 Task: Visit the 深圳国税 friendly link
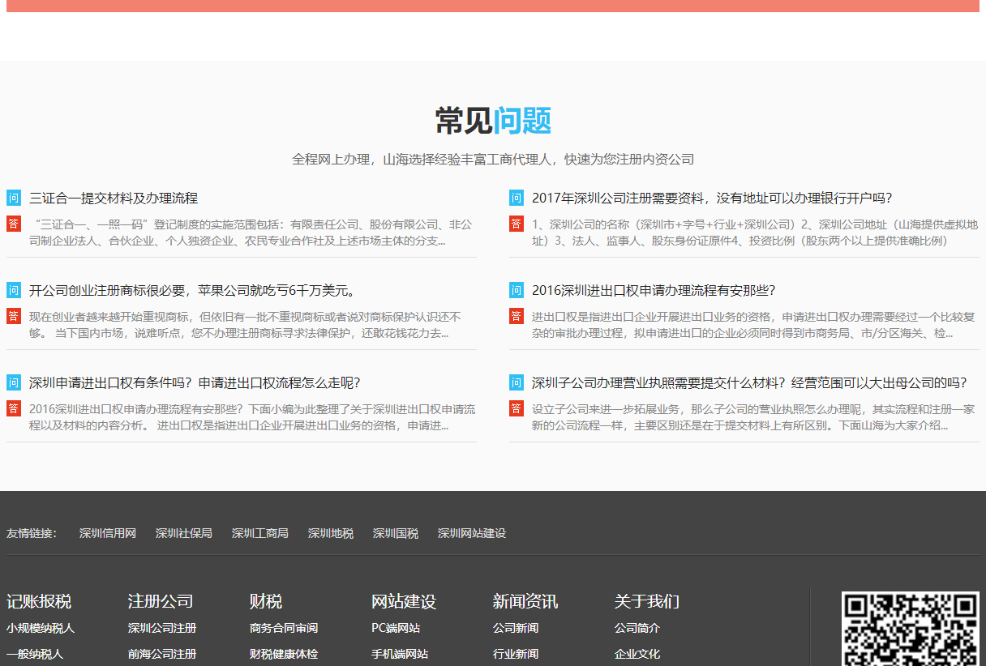396,533
